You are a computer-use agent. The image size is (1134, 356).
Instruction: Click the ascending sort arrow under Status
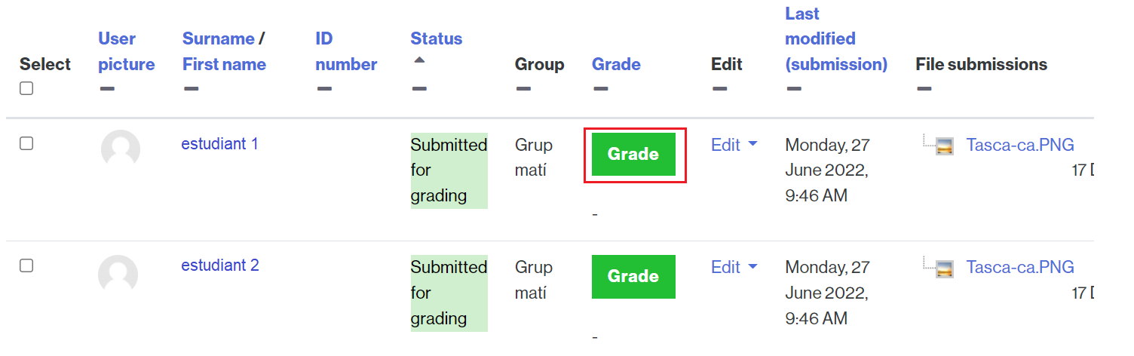coord(420,60)
